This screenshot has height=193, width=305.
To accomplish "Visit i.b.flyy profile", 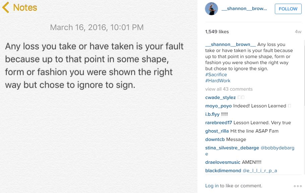I will coord(212,114).
